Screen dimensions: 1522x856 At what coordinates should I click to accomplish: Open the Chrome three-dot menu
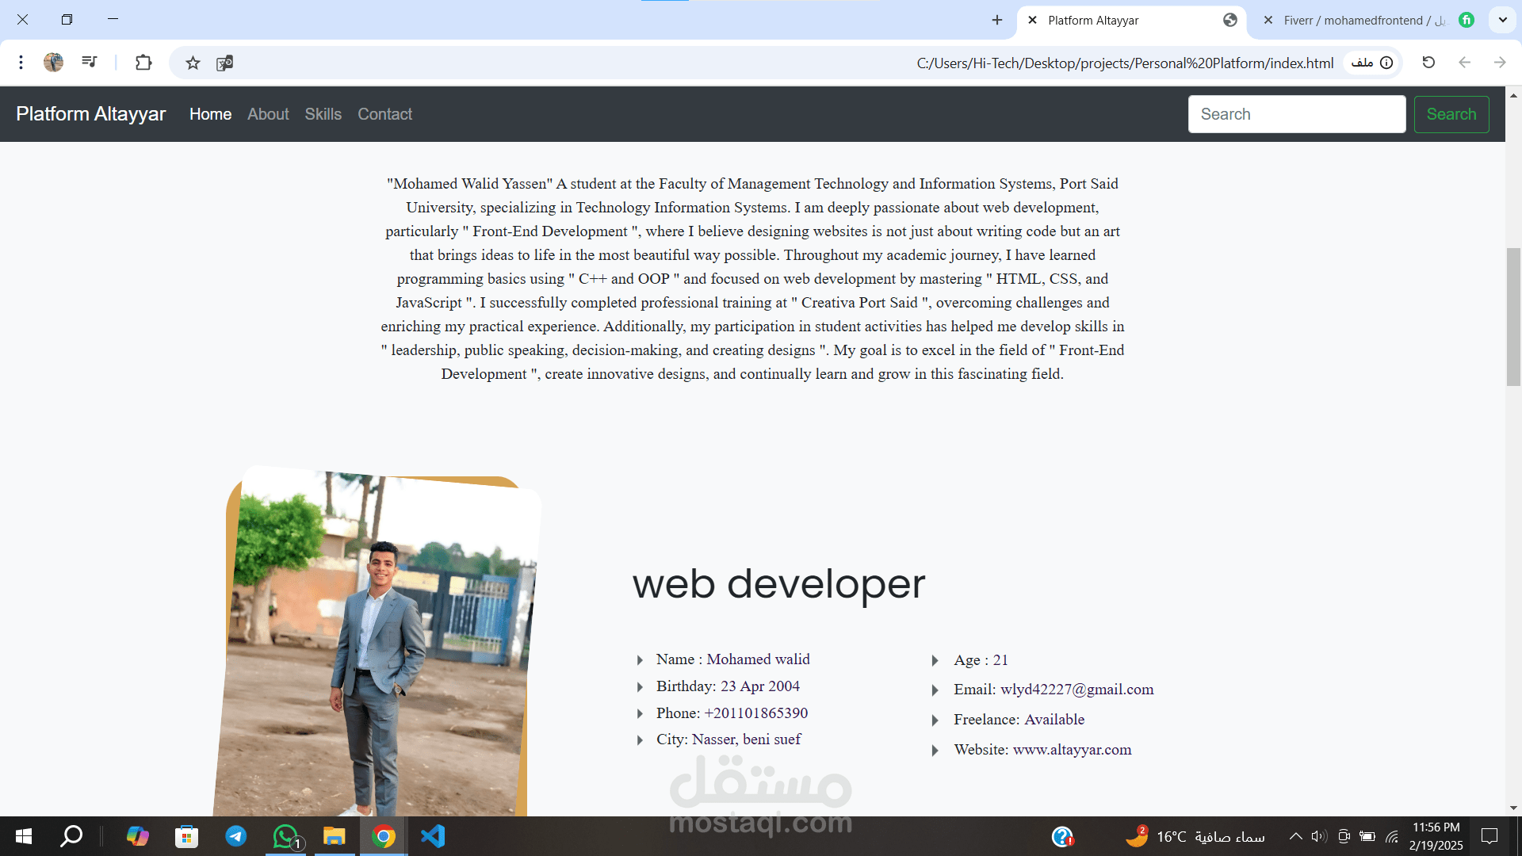coord(21,63)
